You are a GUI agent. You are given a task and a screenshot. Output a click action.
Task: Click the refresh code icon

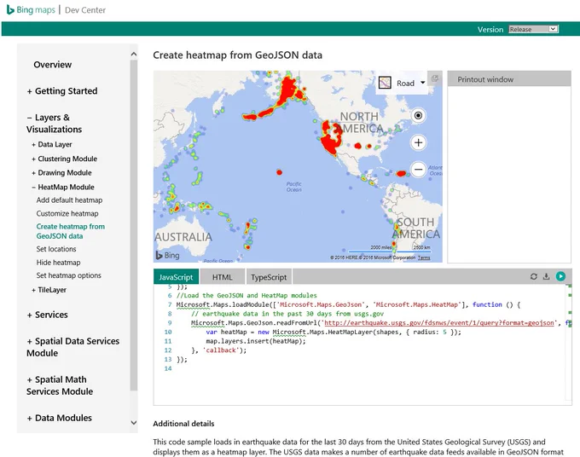point(533,276)
